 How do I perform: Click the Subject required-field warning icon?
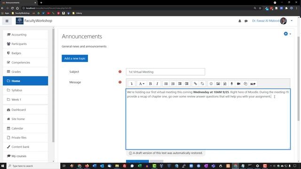click(x=120, y=72)
